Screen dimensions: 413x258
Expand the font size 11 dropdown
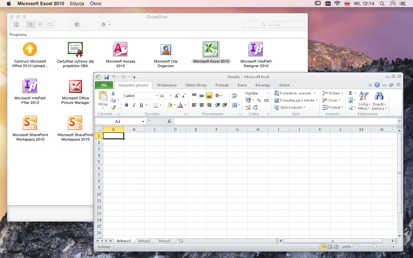(x=170, y=96)
